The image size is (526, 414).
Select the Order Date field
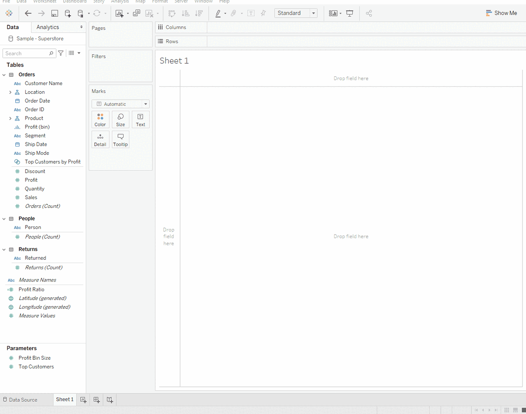tap(37, 101)
